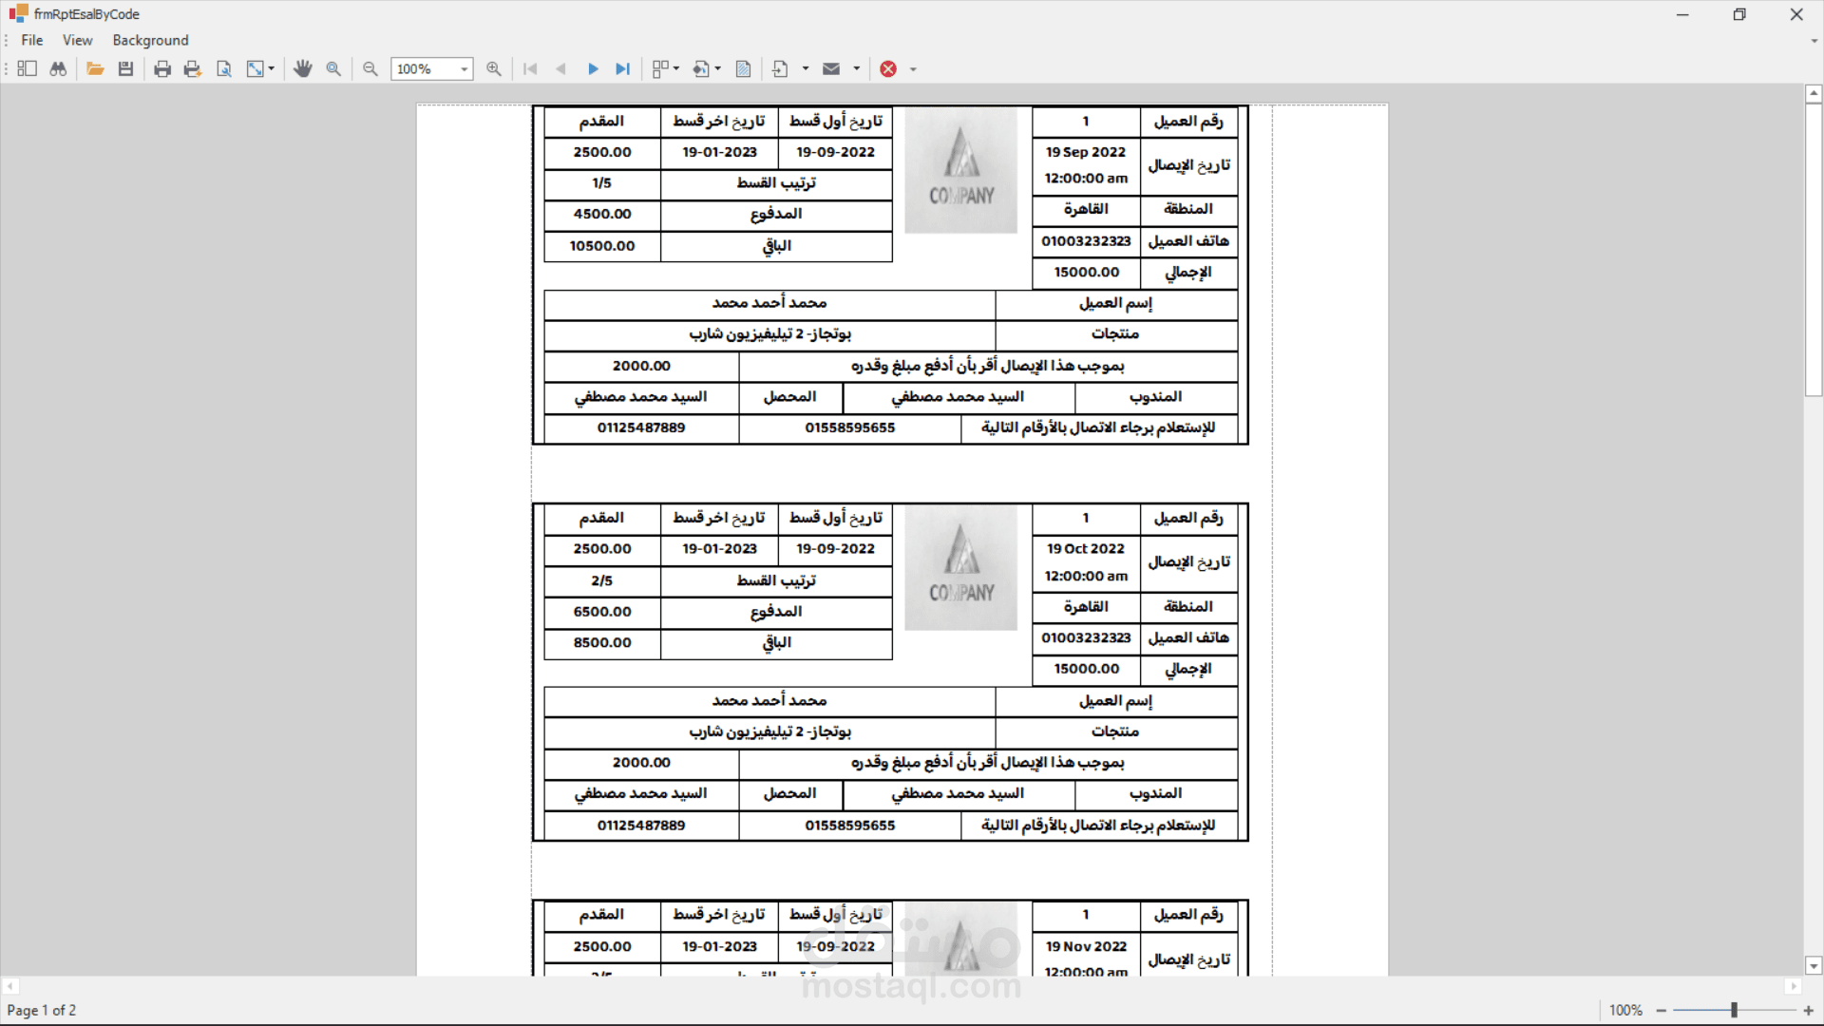Click the status bar zoom slider handle
1824x1026 pixels.
[x=1734, y=1010]
